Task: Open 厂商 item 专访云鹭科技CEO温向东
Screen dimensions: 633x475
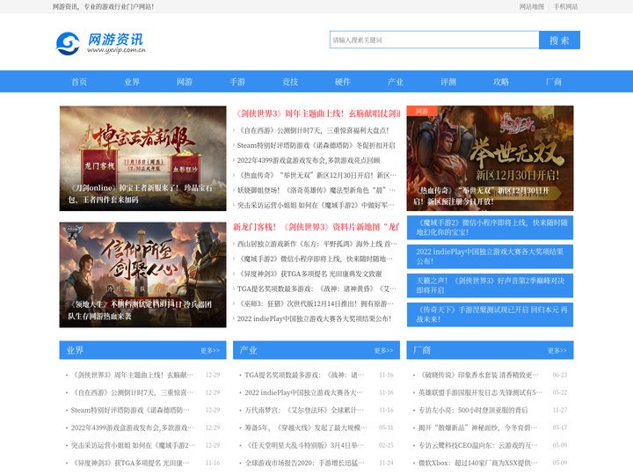Action: pyautogui.click(x=478, y=445)
